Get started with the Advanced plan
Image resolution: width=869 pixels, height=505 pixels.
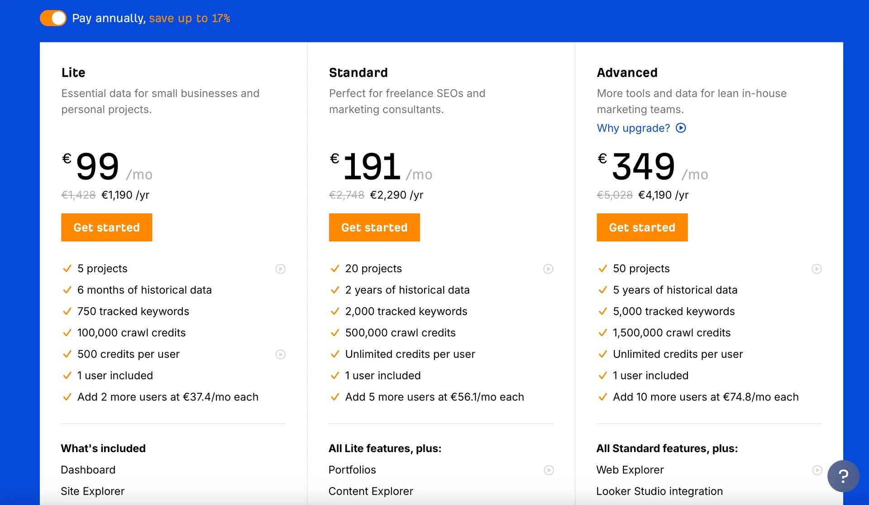(x=642, y=227)
